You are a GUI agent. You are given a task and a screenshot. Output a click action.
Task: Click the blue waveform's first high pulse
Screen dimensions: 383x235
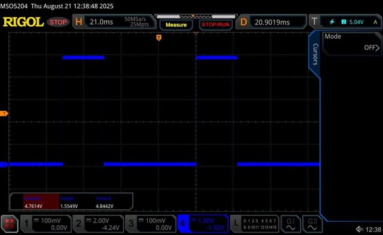[x=83, y=57]
